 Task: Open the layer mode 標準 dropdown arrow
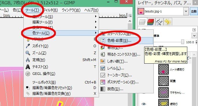(194, 35)
